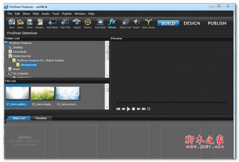Click the Remix toolbar icon
Viewport: 239px width, 162px height.
[88, 23]
